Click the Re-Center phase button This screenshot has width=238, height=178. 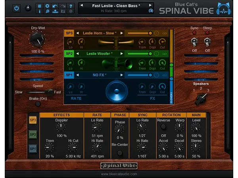(120, 153)
